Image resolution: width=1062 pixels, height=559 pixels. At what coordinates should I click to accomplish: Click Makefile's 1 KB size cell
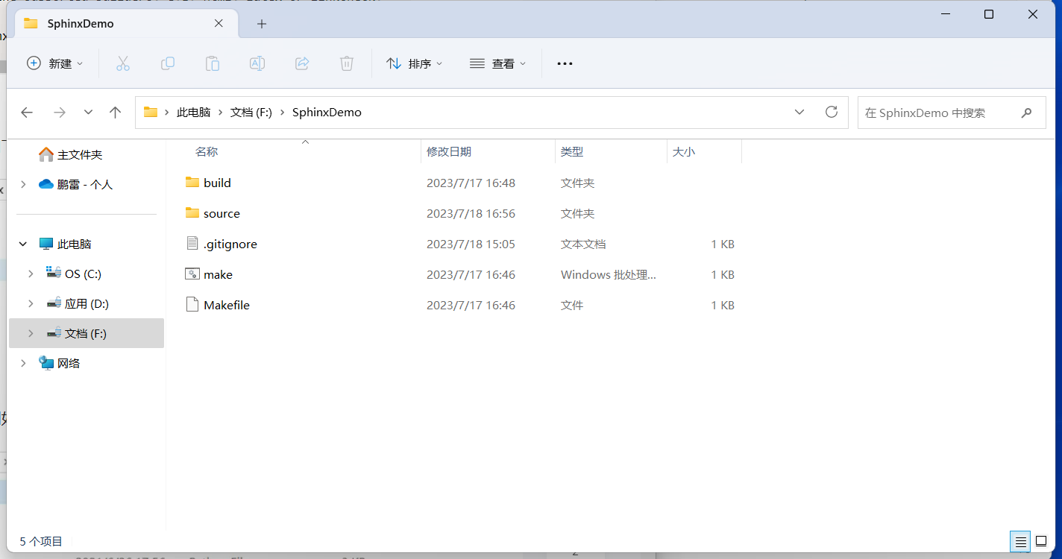point(723,305)
